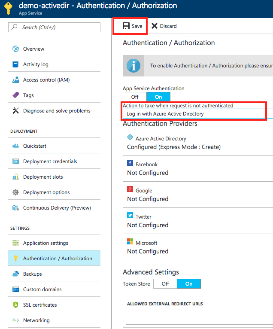273x329 pixels.
Task: Switch Token Store to Off
Action: tap(165, 283)
